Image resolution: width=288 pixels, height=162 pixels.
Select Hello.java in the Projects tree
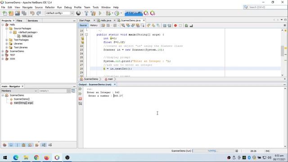point(27,36)
